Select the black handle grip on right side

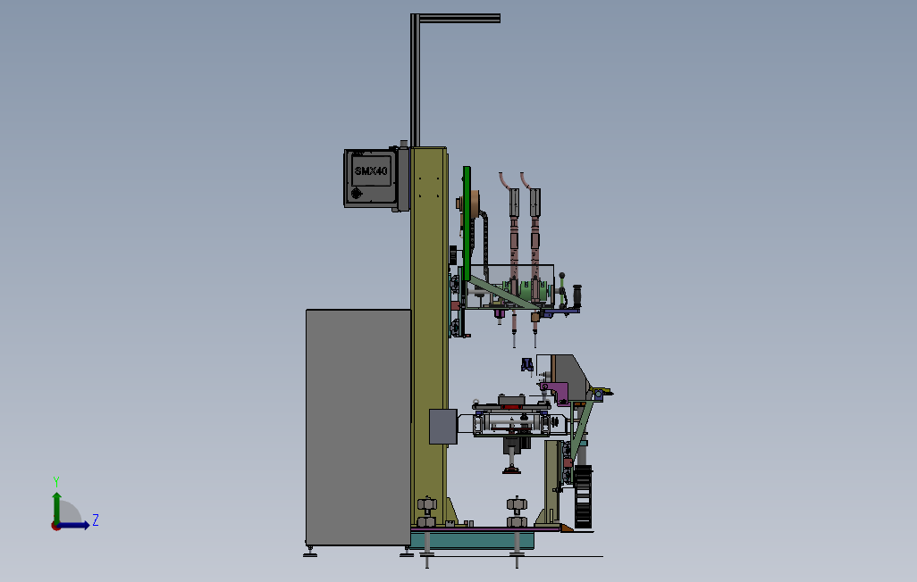point(577,295)
